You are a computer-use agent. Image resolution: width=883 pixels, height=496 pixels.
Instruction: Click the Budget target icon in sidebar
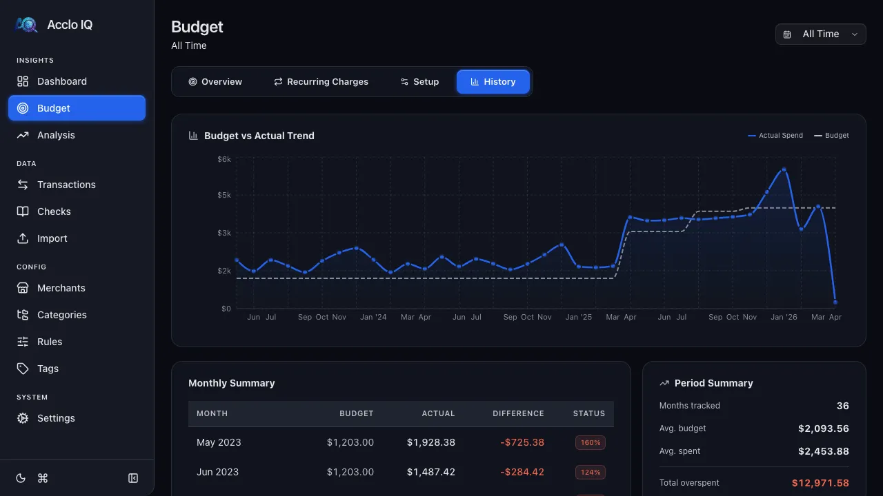(23, 108)
